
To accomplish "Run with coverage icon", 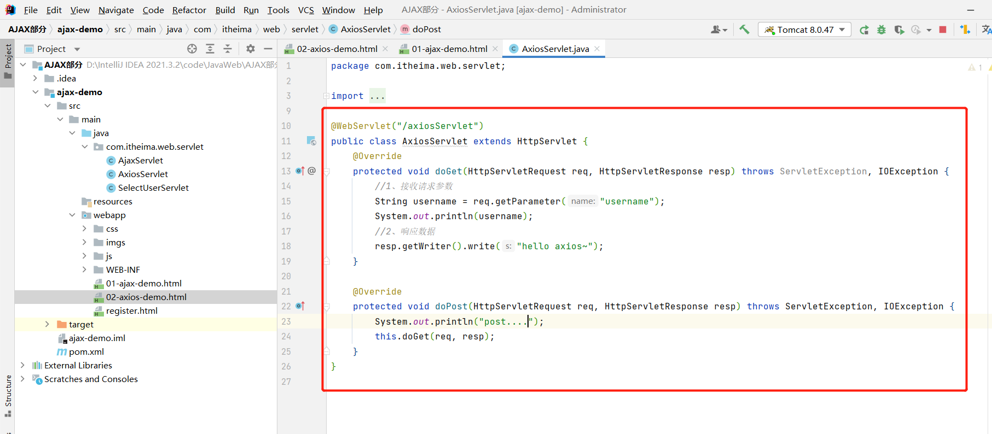I will point(899,30).
